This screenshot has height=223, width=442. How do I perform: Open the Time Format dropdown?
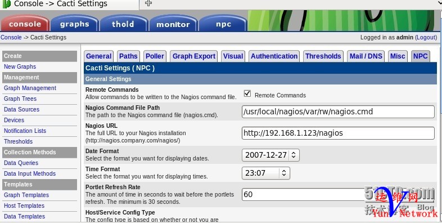[266, 173]
